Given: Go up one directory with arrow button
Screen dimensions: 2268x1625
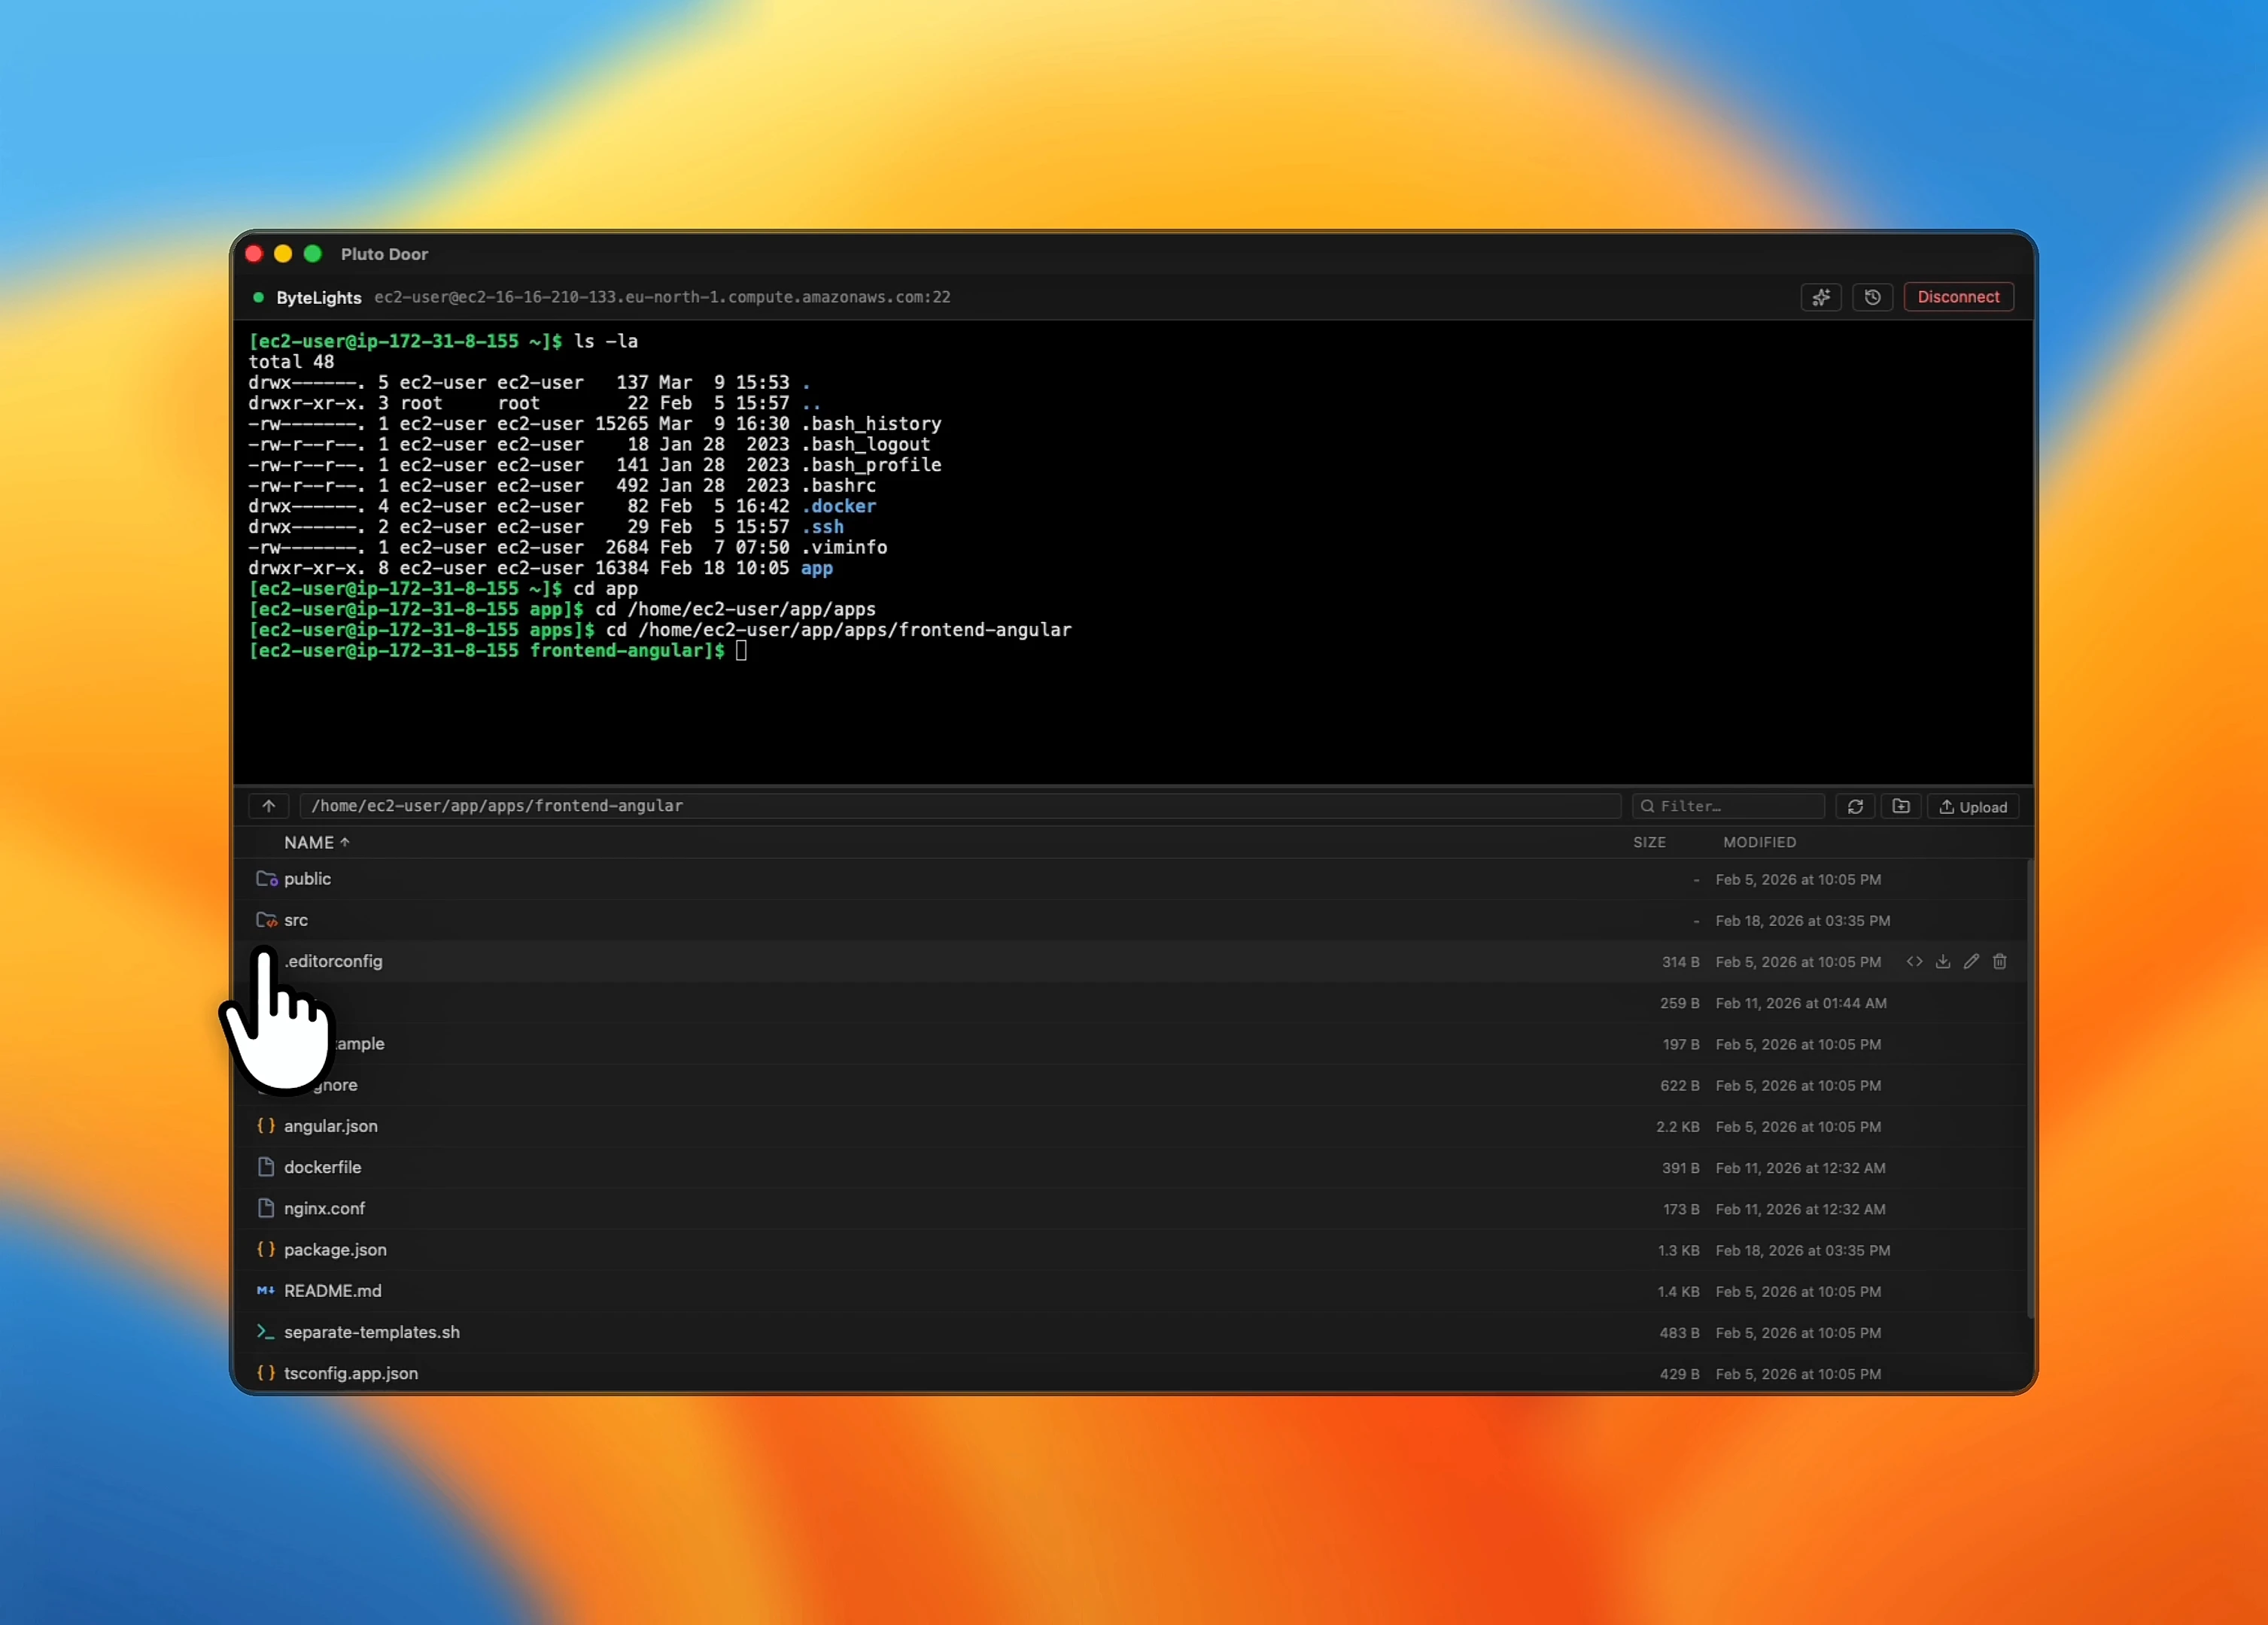Looking at the screenshot, I should click(x=269, y=806).
